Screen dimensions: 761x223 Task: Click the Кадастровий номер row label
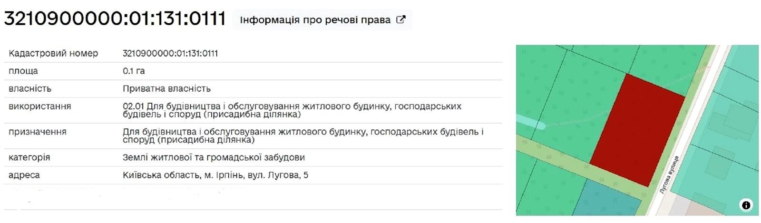[53, 53]
